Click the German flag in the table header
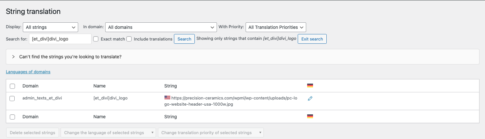The height and width of the screenshot is (139, 485). (310, 86)
